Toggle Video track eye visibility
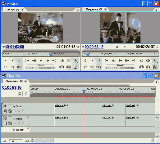Image resolution: width=160 pixels, height=144 pixels. point(5,106)
